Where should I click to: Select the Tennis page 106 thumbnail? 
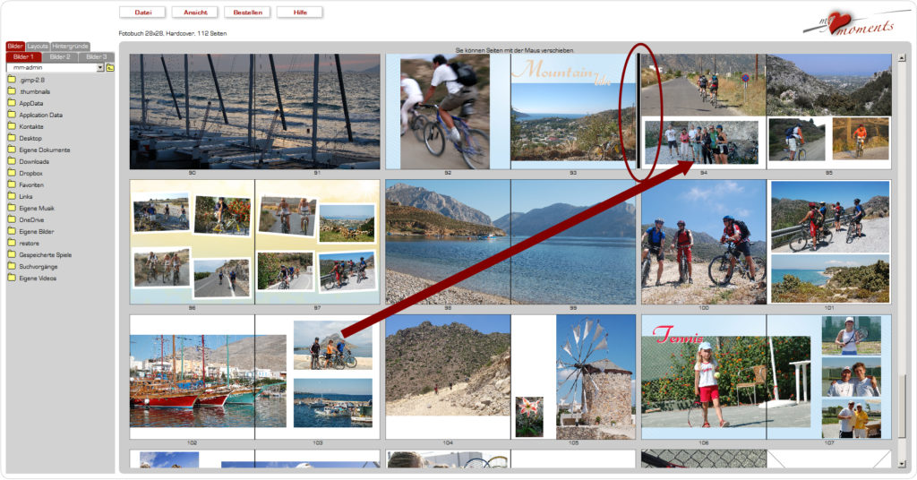[704, 376]
